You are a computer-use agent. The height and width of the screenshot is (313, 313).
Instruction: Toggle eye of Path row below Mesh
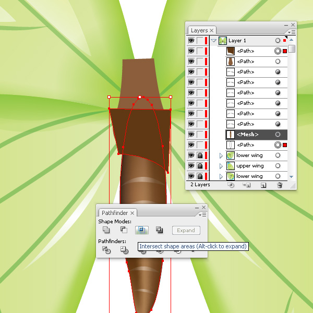coord(191,145)
